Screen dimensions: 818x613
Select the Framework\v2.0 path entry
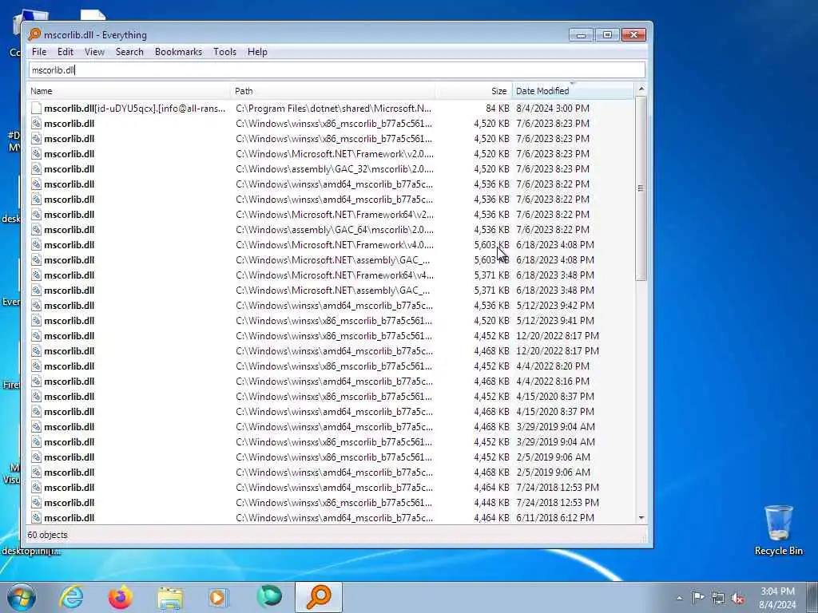[335, 154]
